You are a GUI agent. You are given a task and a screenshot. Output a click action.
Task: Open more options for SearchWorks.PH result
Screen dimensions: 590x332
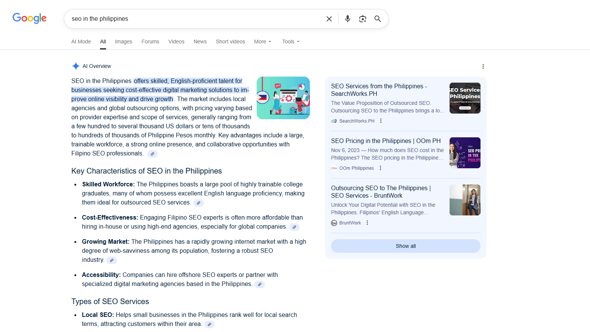(381, 121)
